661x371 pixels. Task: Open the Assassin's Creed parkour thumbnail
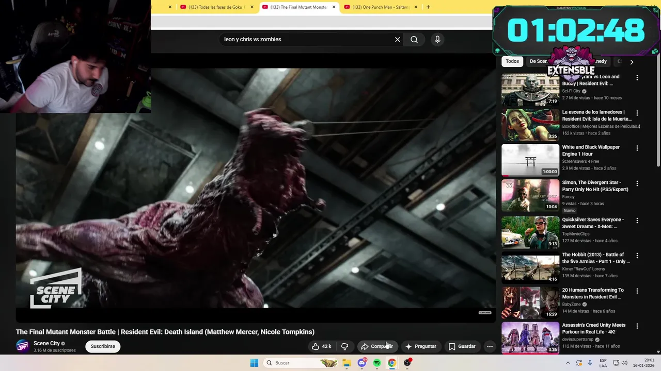(x=530, y=338)
